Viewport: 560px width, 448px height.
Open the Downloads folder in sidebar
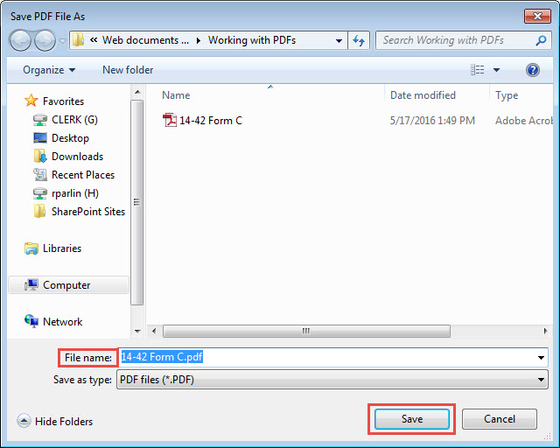click(77, 157)
